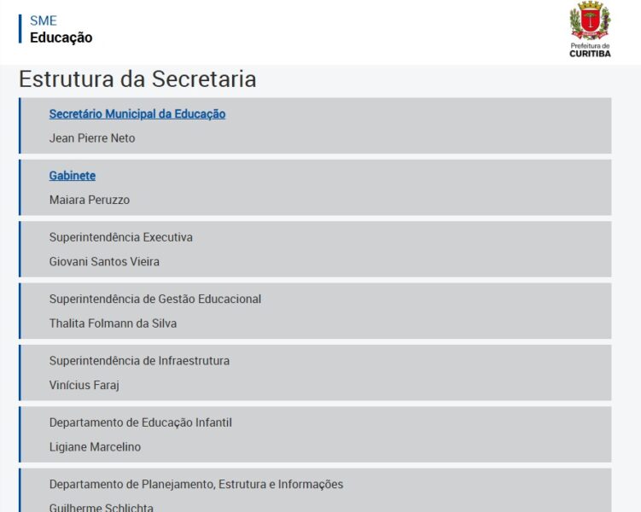641x512 pixels.
Task: Click the name Thalita Folmann da Silva
Action: pos(113,323)
